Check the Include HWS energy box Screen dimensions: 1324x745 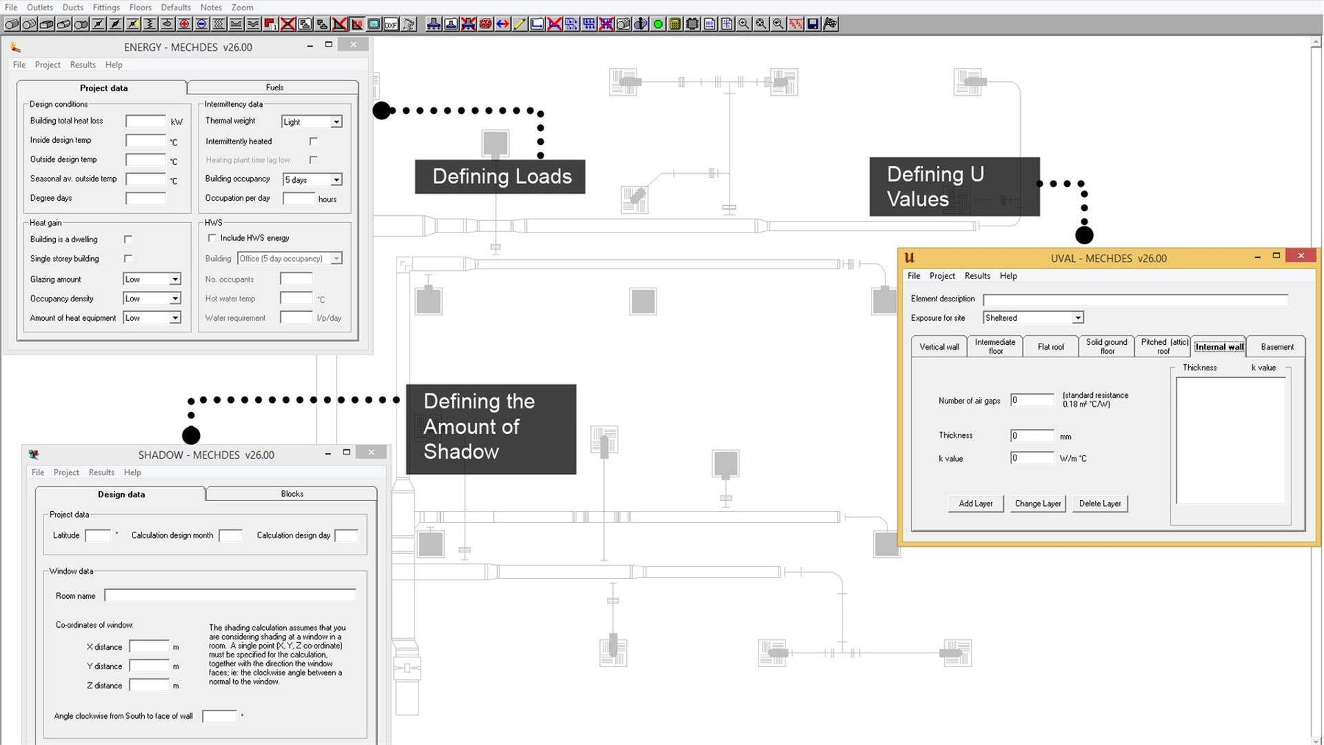click(x=212, y=238)
